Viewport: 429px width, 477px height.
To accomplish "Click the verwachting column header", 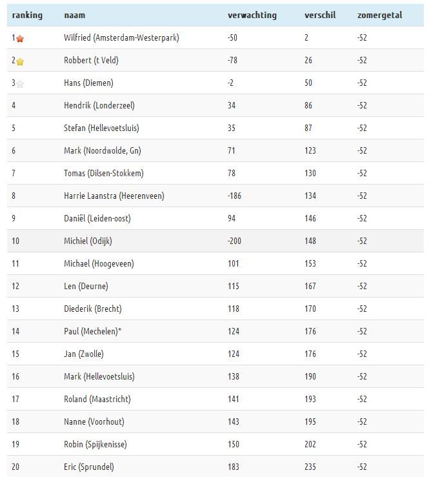I will click(252, 15).
